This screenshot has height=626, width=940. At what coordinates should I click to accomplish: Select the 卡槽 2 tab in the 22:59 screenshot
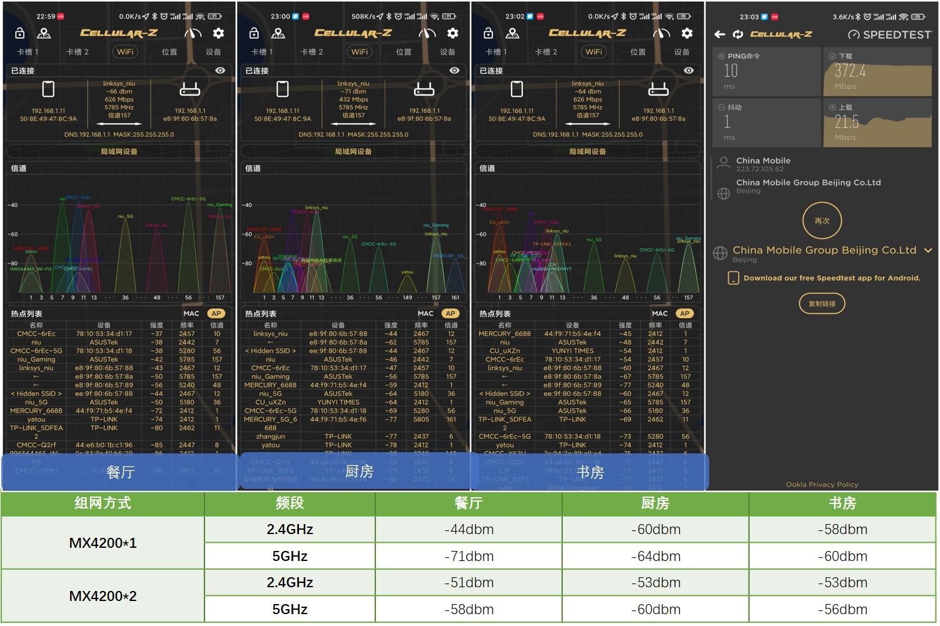coord(78,52)
